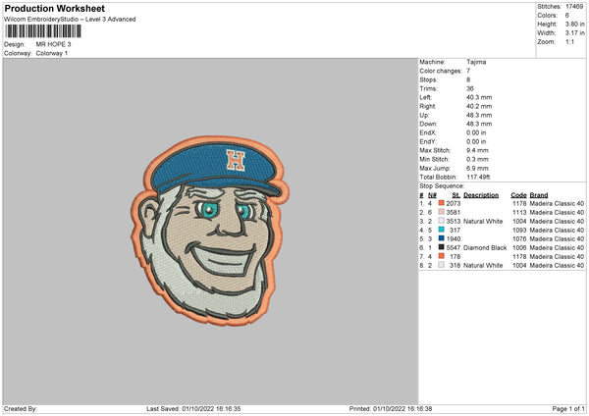The width and height of the screenshot is (589, 416).
Task: Select the Printed timestamp "01/10/2022 16:16:38"
Action: coord(402,408)
